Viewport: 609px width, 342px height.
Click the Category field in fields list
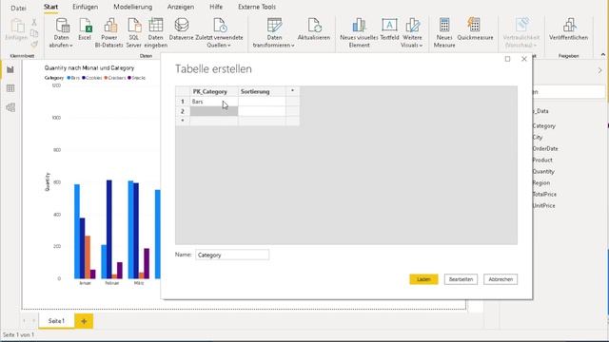[x=543, y=126]
